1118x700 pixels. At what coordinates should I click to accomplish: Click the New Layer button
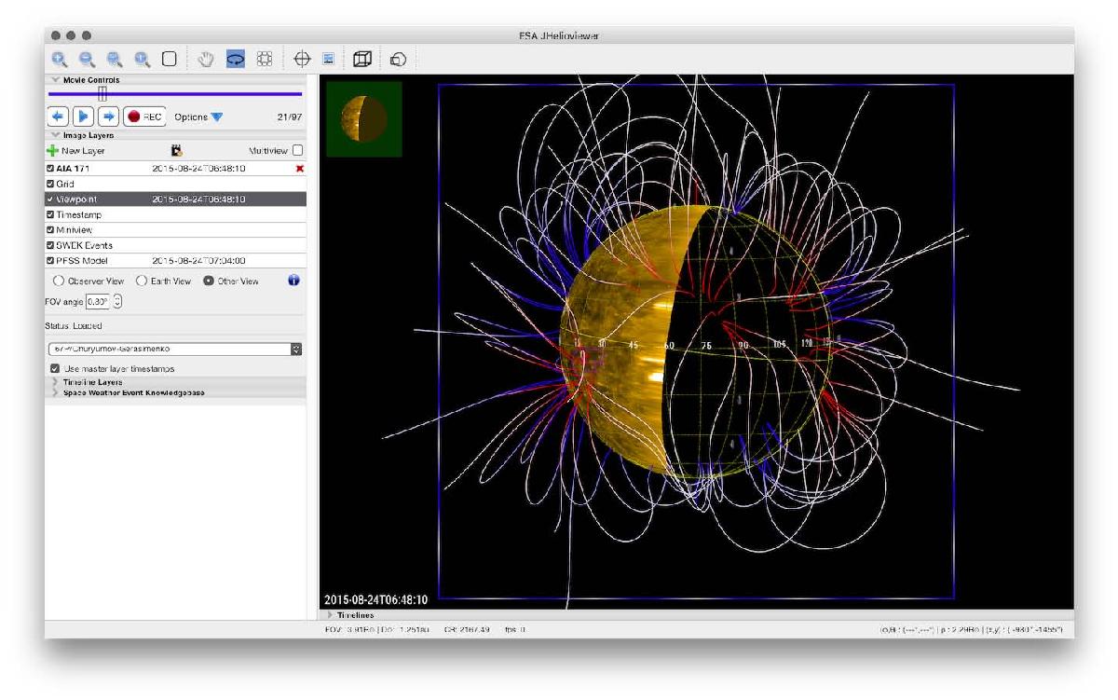point(75,150)
